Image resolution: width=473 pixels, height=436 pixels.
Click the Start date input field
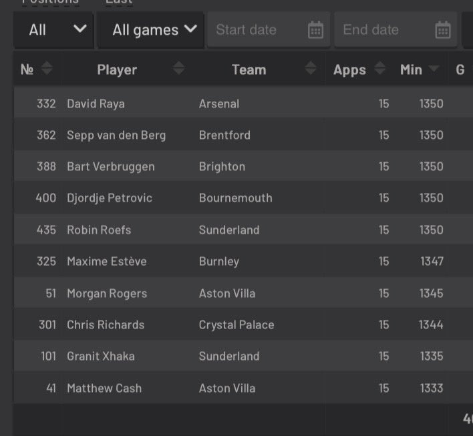tap(269, 30)
